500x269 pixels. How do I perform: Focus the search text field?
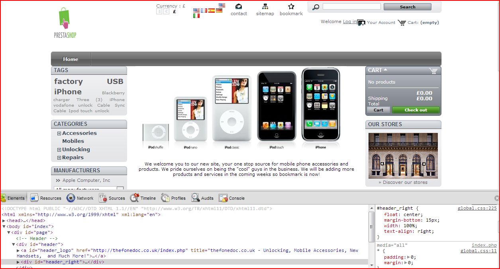(351, 6)
